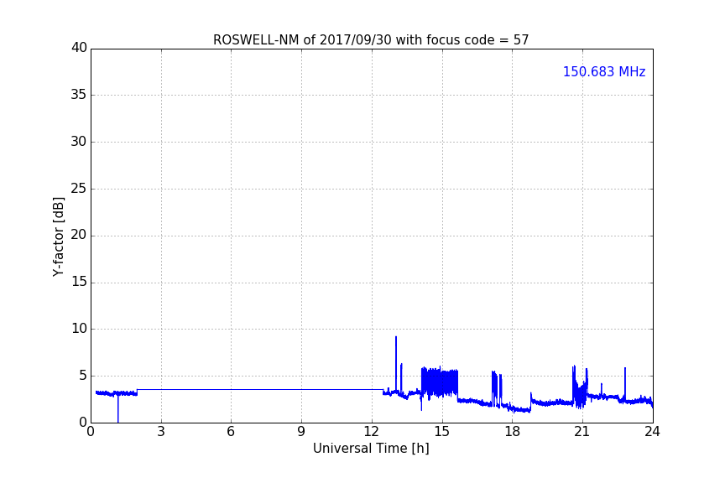Click the x-axis tick label '9'
725x483 pixels.
(x=301, y=432)
